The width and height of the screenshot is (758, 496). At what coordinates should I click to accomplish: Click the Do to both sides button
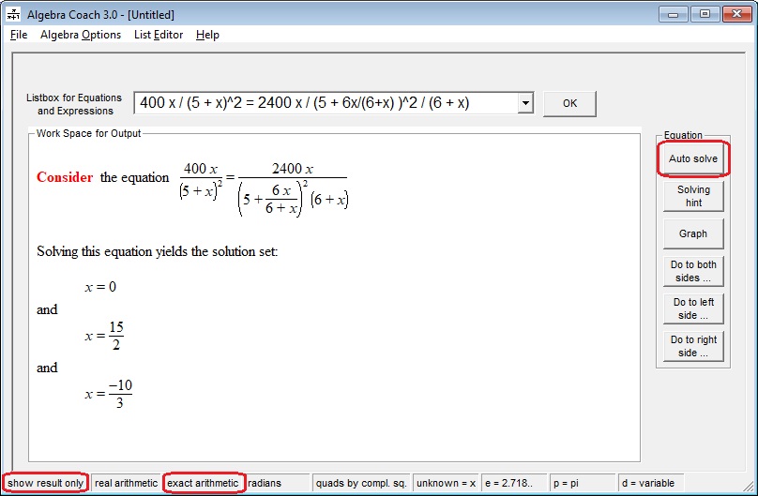[693, 271]
